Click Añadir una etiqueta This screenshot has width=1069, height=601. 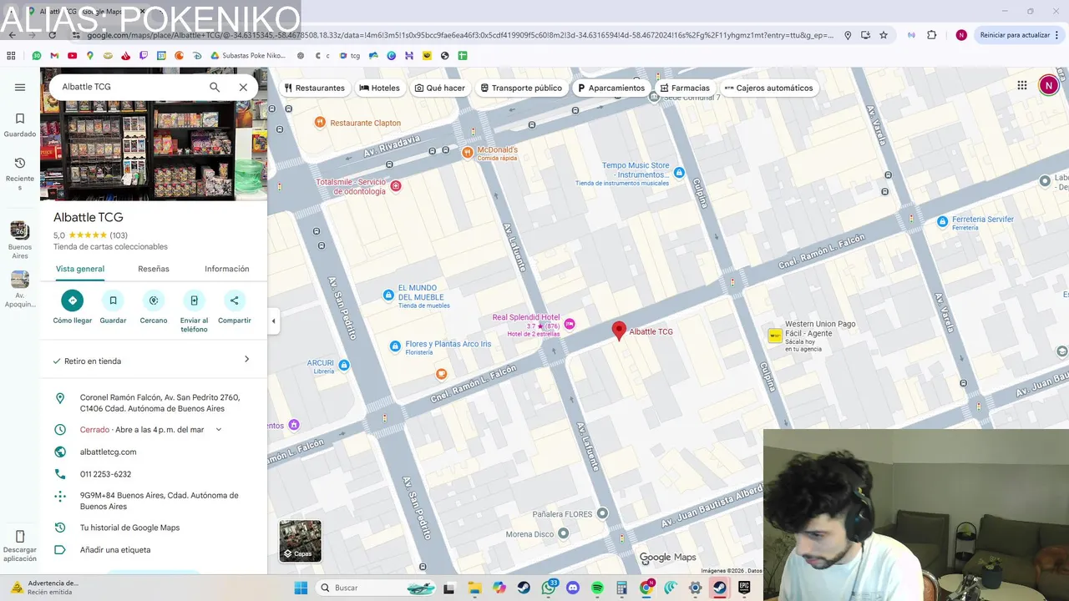point(115,550)
